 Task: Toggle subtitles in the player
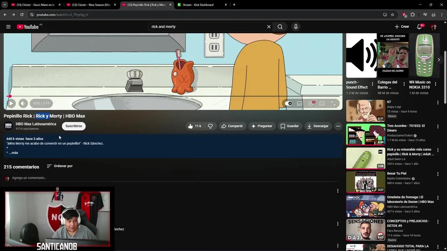(x=300, y=104)
